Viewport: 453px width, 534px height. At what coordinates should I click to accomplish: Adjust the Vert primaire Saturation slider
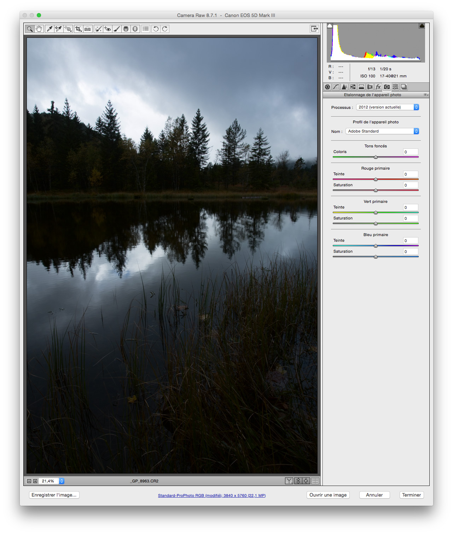click(376, 223)
